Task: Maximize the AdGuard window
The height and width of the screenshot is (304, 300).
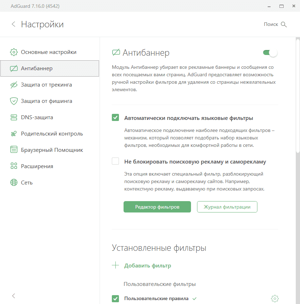Action: click(x=282, y=6)
